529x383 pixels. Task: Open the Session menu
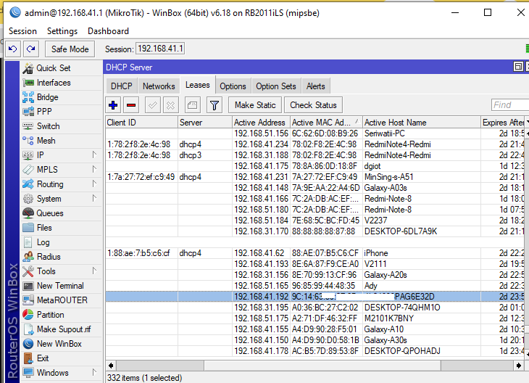[x=22, y=31]
